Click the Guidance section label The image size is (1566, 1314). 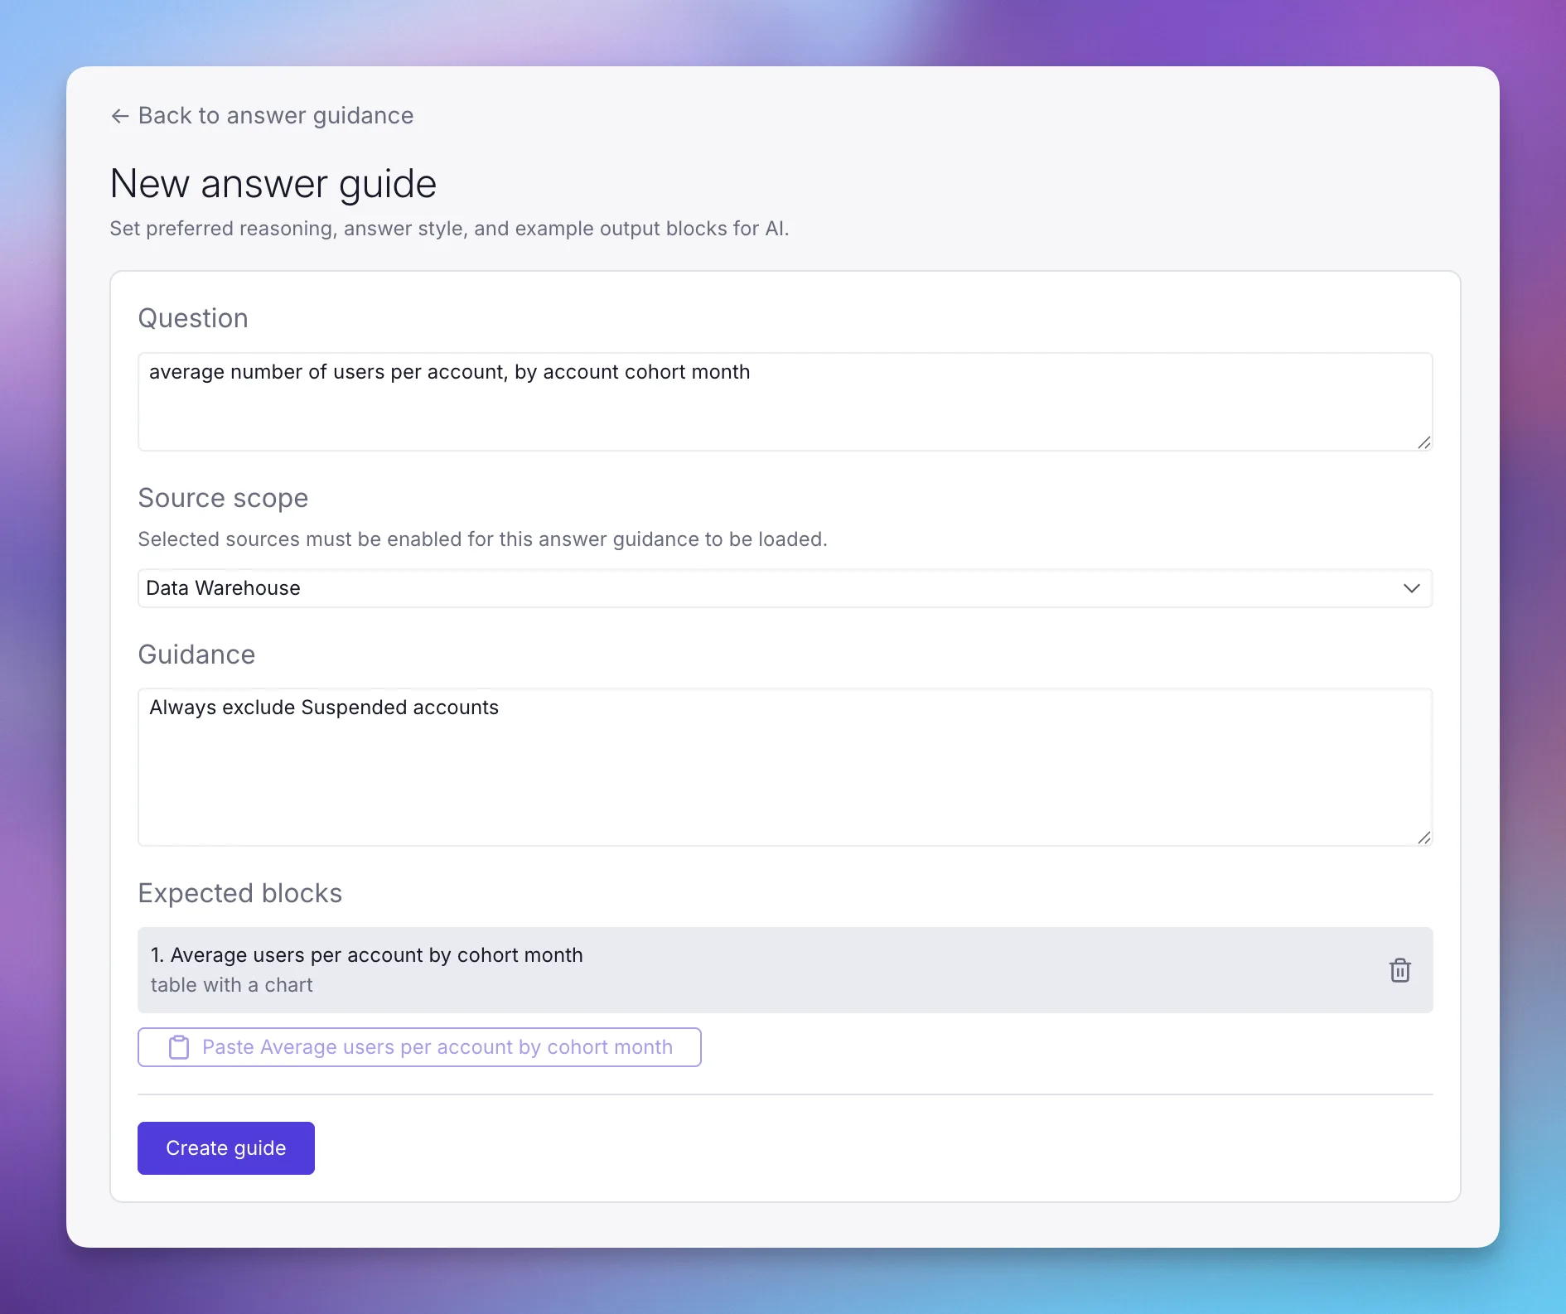click(x=196, y=655)
